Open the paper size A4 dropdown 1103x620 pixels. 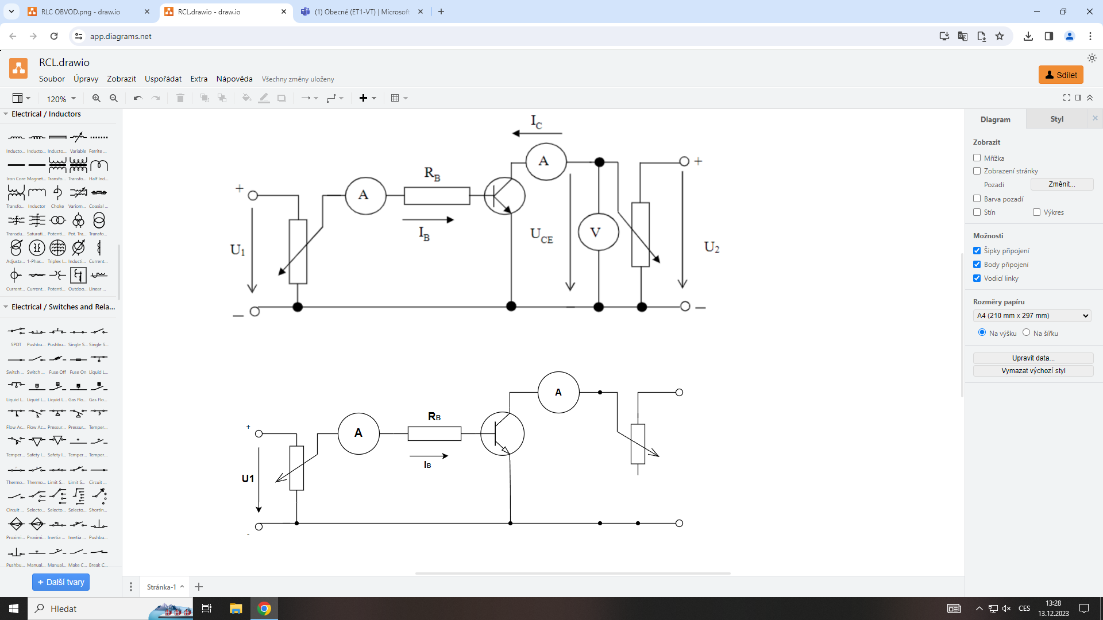point(1032,315)
